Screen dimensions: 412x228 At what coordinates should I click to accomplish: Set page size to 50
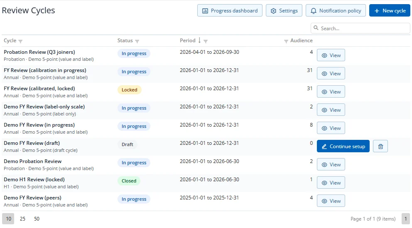tap(37, 218)
